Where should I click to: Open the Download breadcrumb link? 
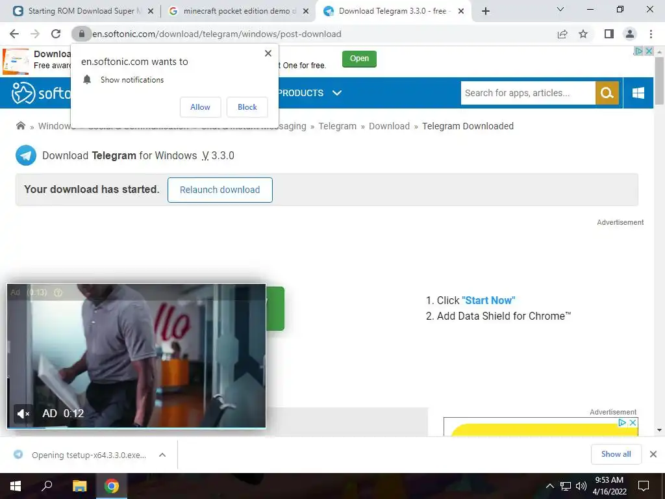pos(390,126)
